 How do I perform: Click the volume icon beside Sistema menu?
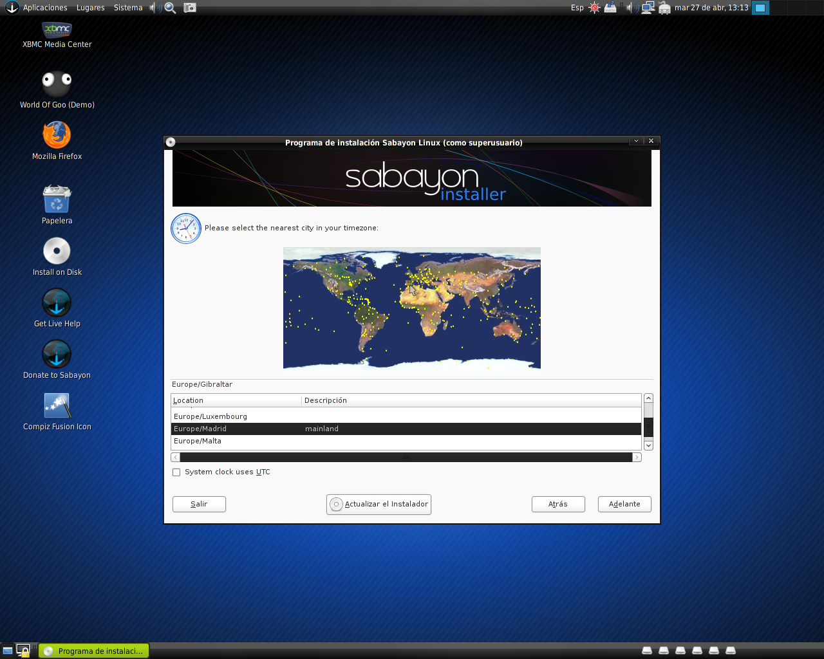tap(155, 8)
